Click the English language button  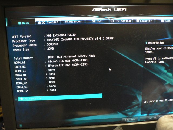click(130, 120)
